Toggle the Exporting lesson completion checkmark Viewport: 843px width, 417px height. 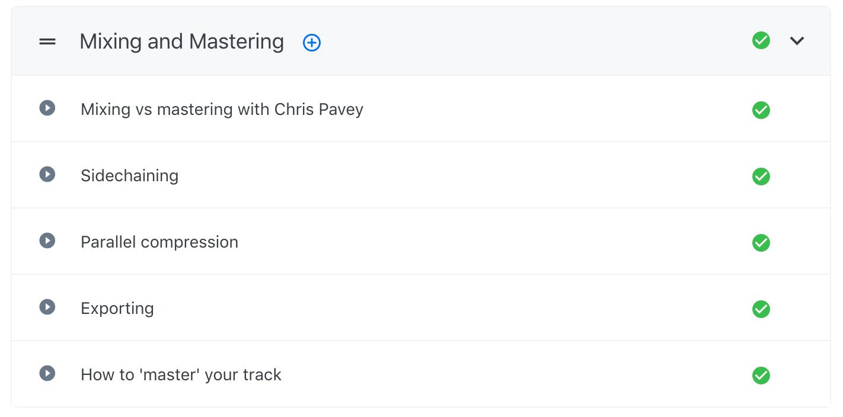(x=761, y=309)
